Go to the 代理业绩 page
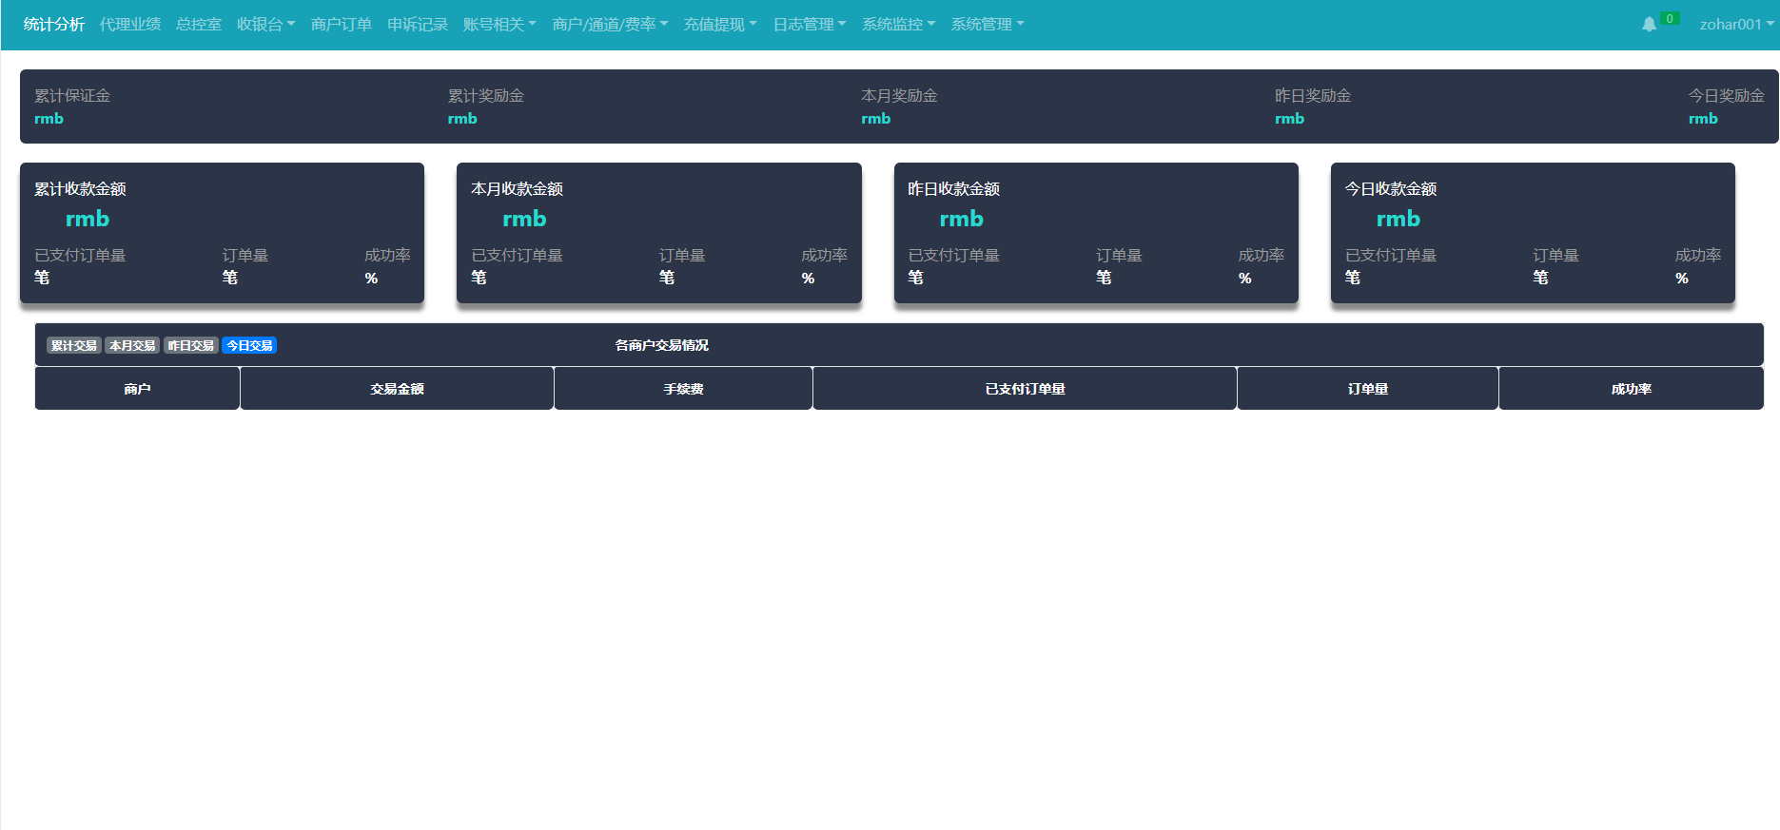Image resolution: width=1780 pixels, height=830 pixels. click(x=130, y=25)
